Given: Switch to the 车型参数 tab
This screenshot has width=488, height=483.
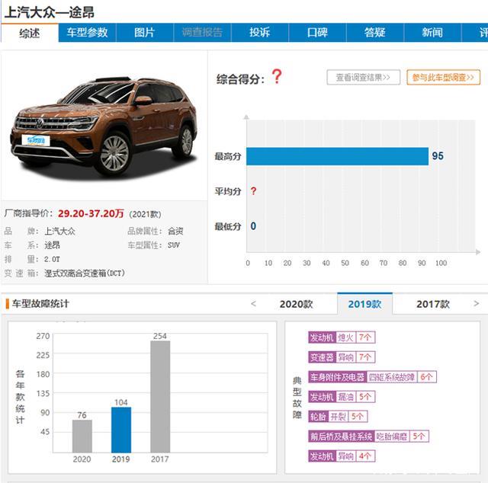Looking at the screenshot, I should [87, 32].
